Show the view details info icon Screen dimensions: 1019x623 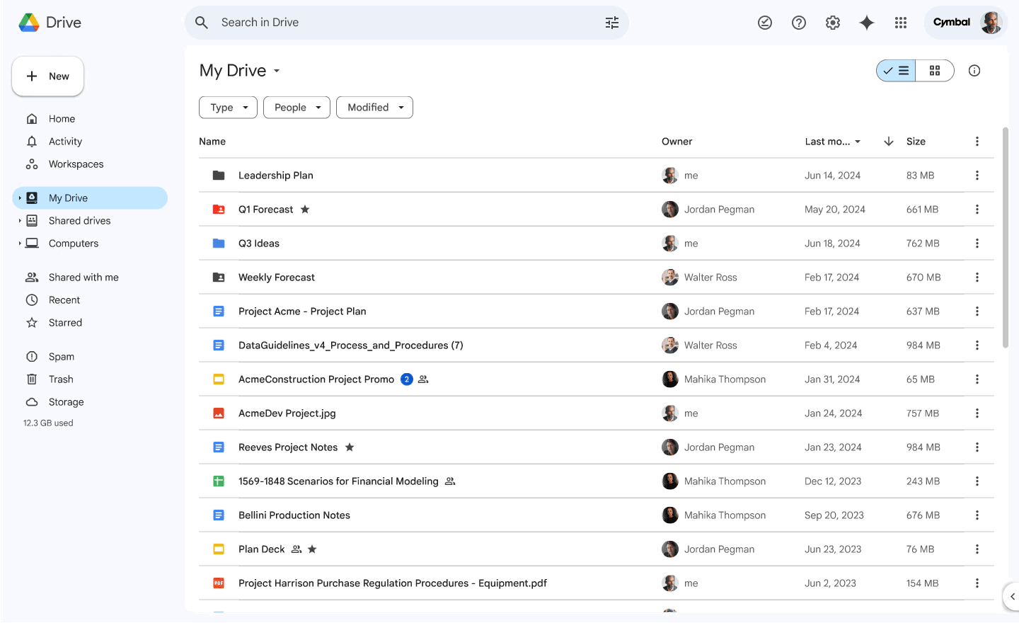[974, 71]
